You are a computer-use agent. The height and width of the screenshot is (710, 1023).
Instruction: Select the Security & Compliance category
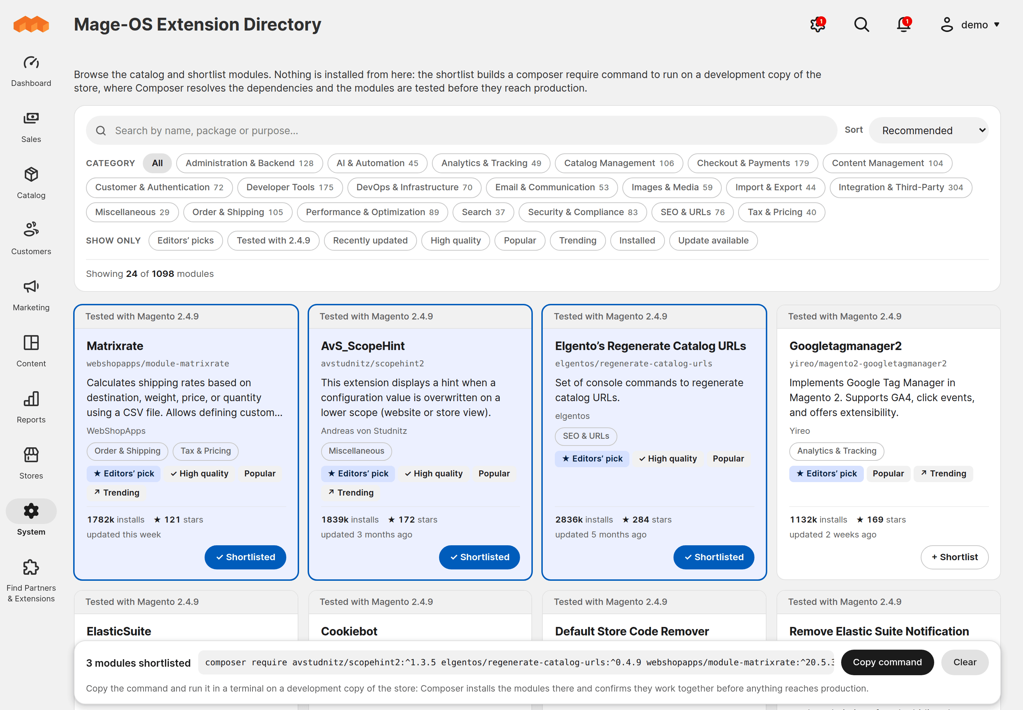[x=583, y=212]
